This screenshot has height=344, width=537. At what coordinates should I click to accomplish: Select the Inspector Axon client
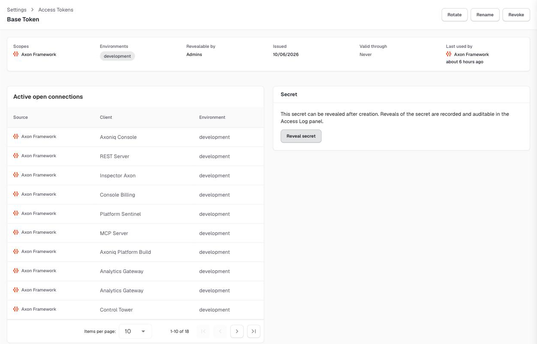[x=118, y=176]
